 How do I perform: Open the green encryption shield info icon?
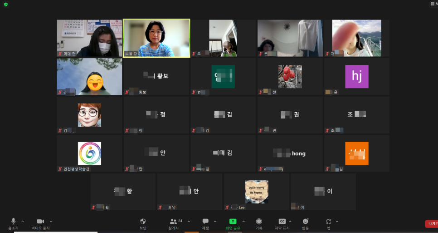(x=6, y=5)
